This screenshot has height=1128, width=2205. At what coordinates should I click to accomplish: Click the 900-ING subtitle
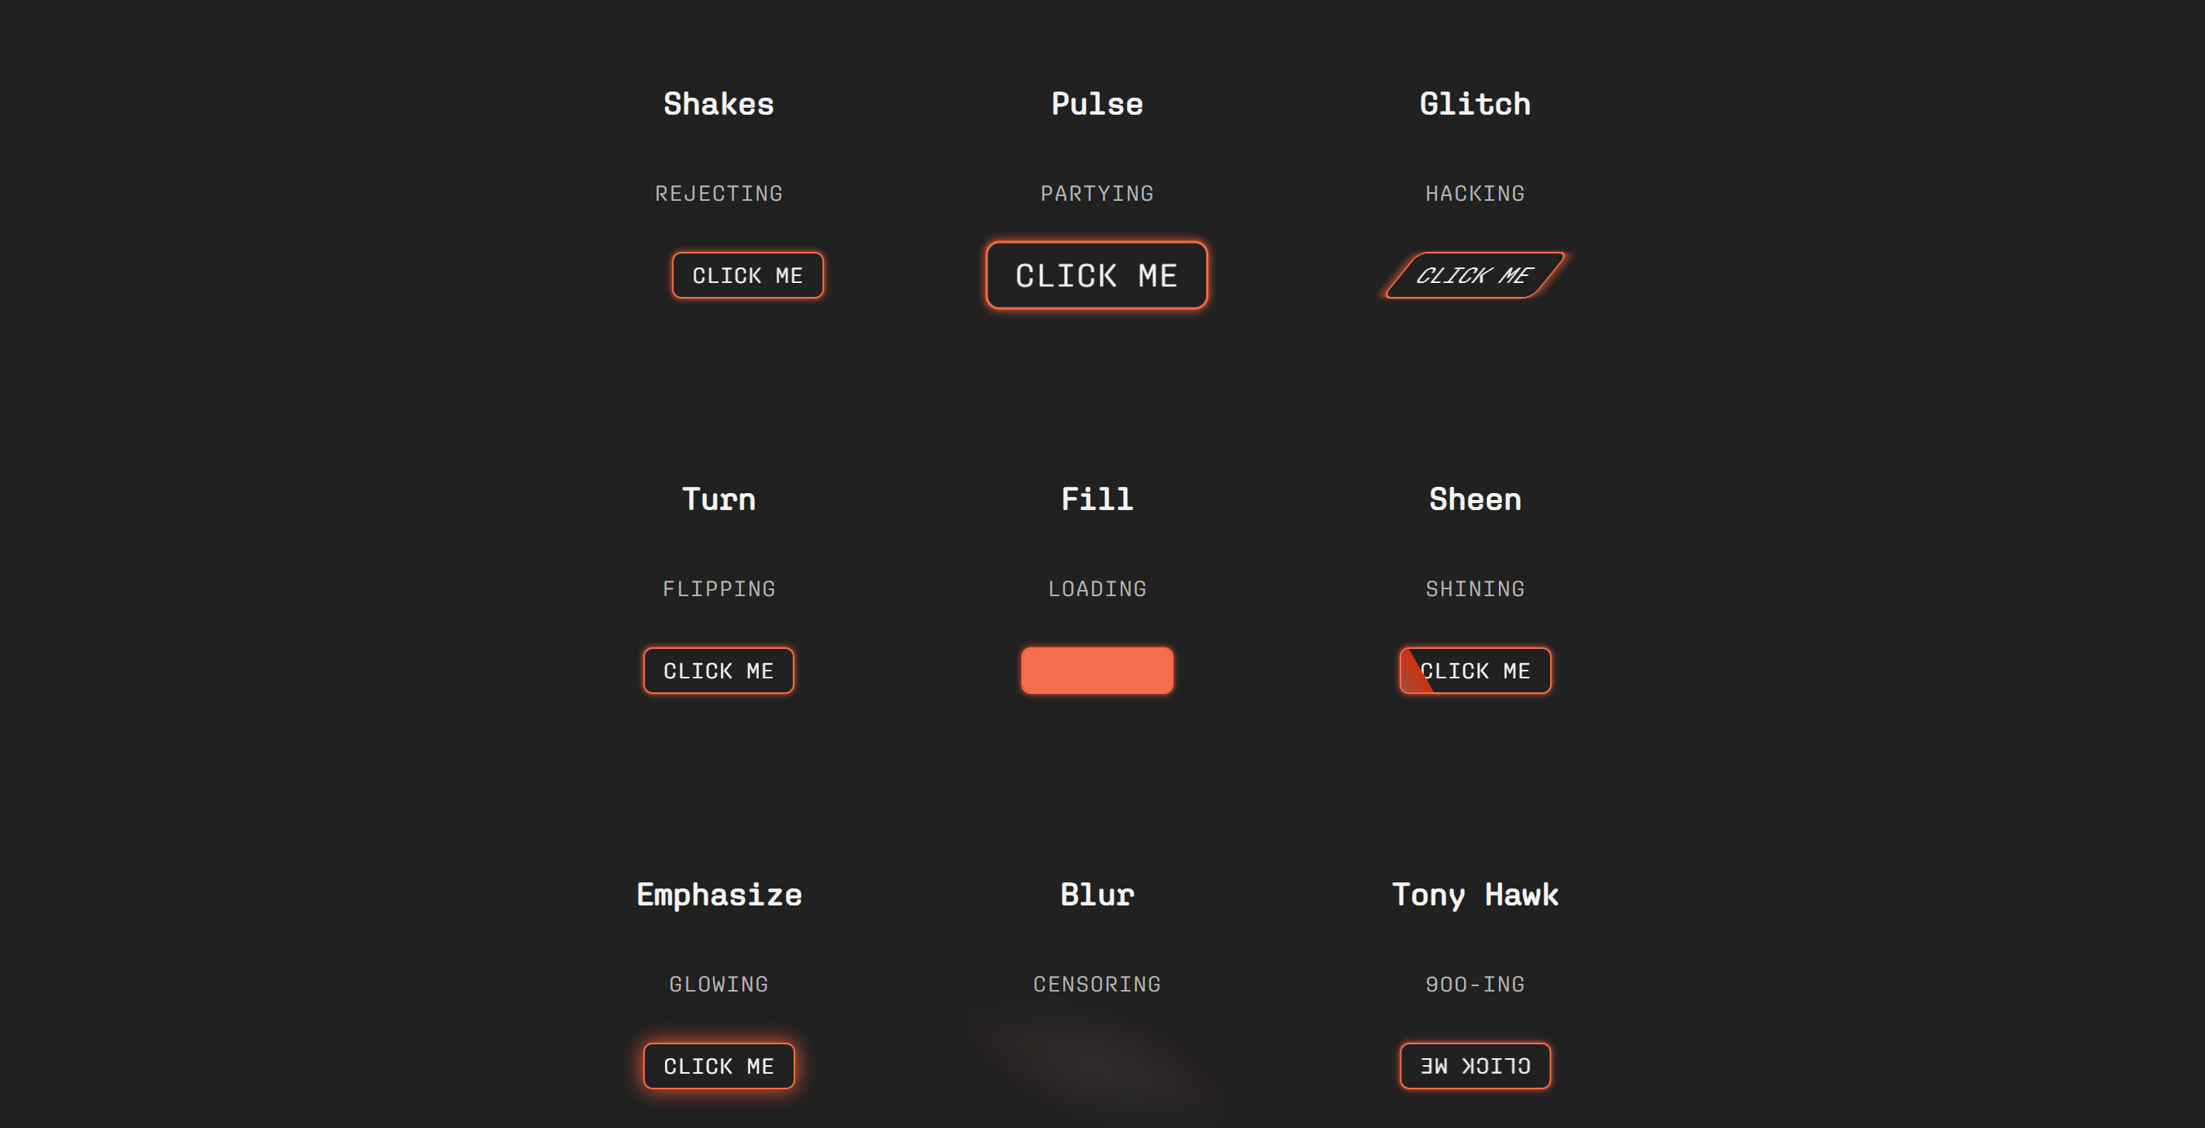[x=1475, y=984]
